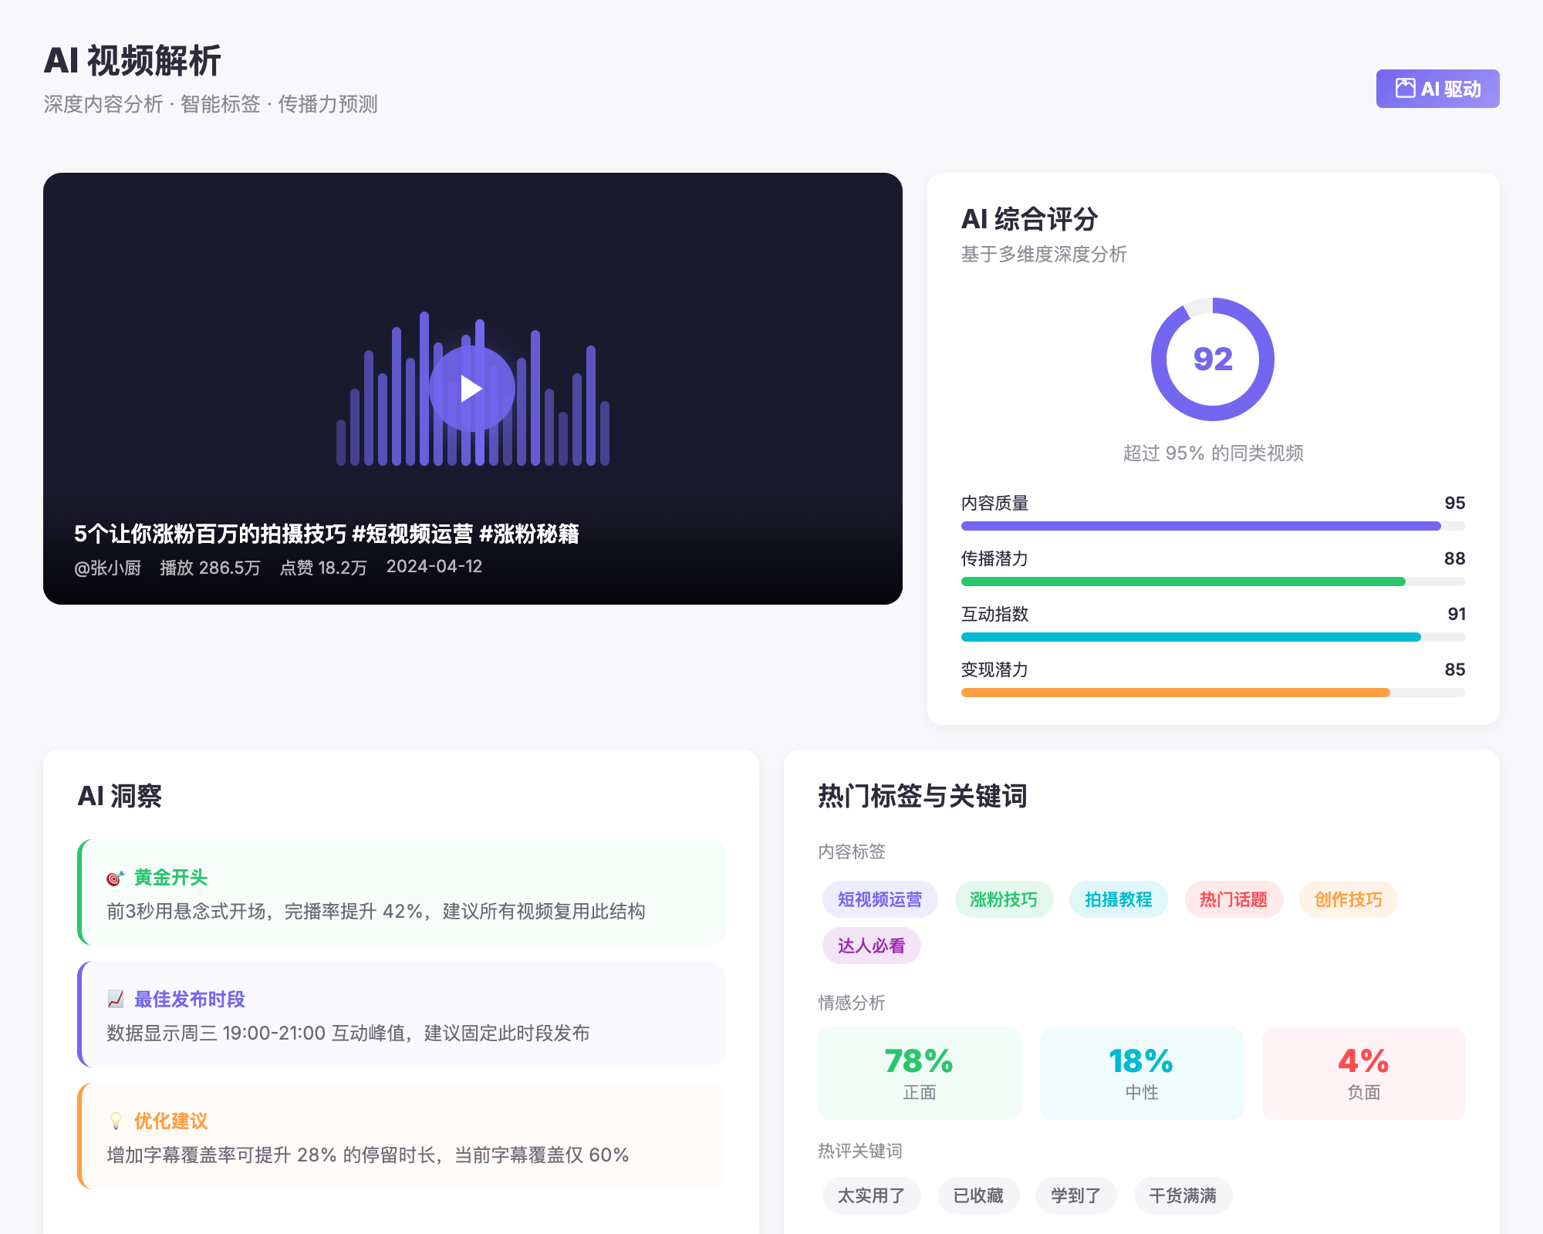
Task: Click the 太实用了 keyword chip
Action: [871, 1195]
